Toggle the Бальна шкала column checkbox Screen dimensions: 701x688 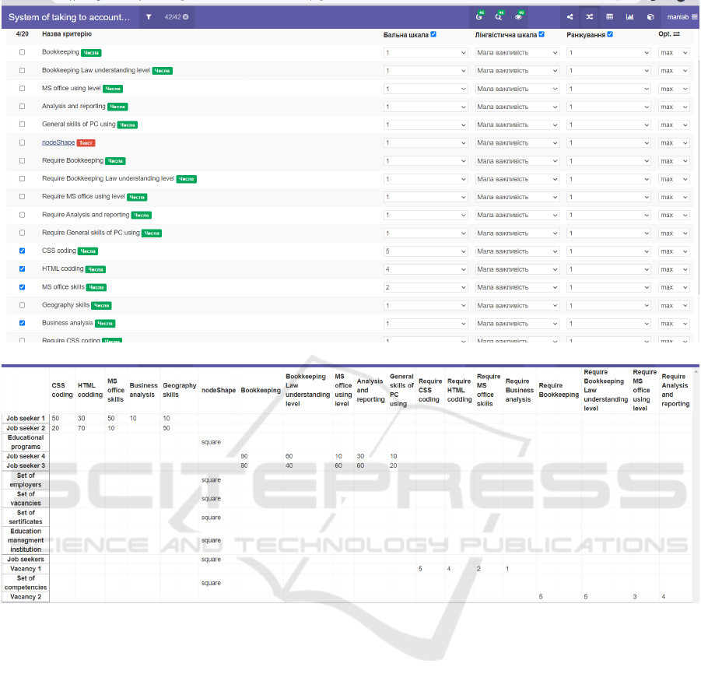coord(433,34)
